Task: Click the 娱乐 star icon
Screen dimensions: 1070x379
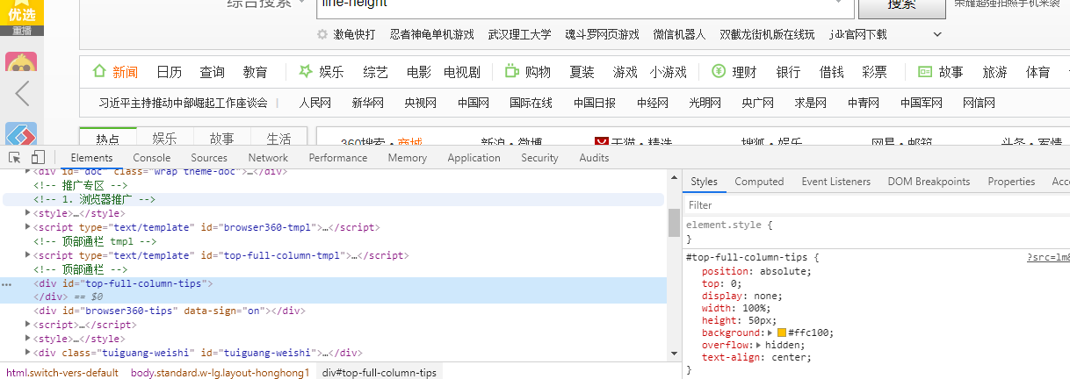Action: pyautogui.click(x=305, y=71)
